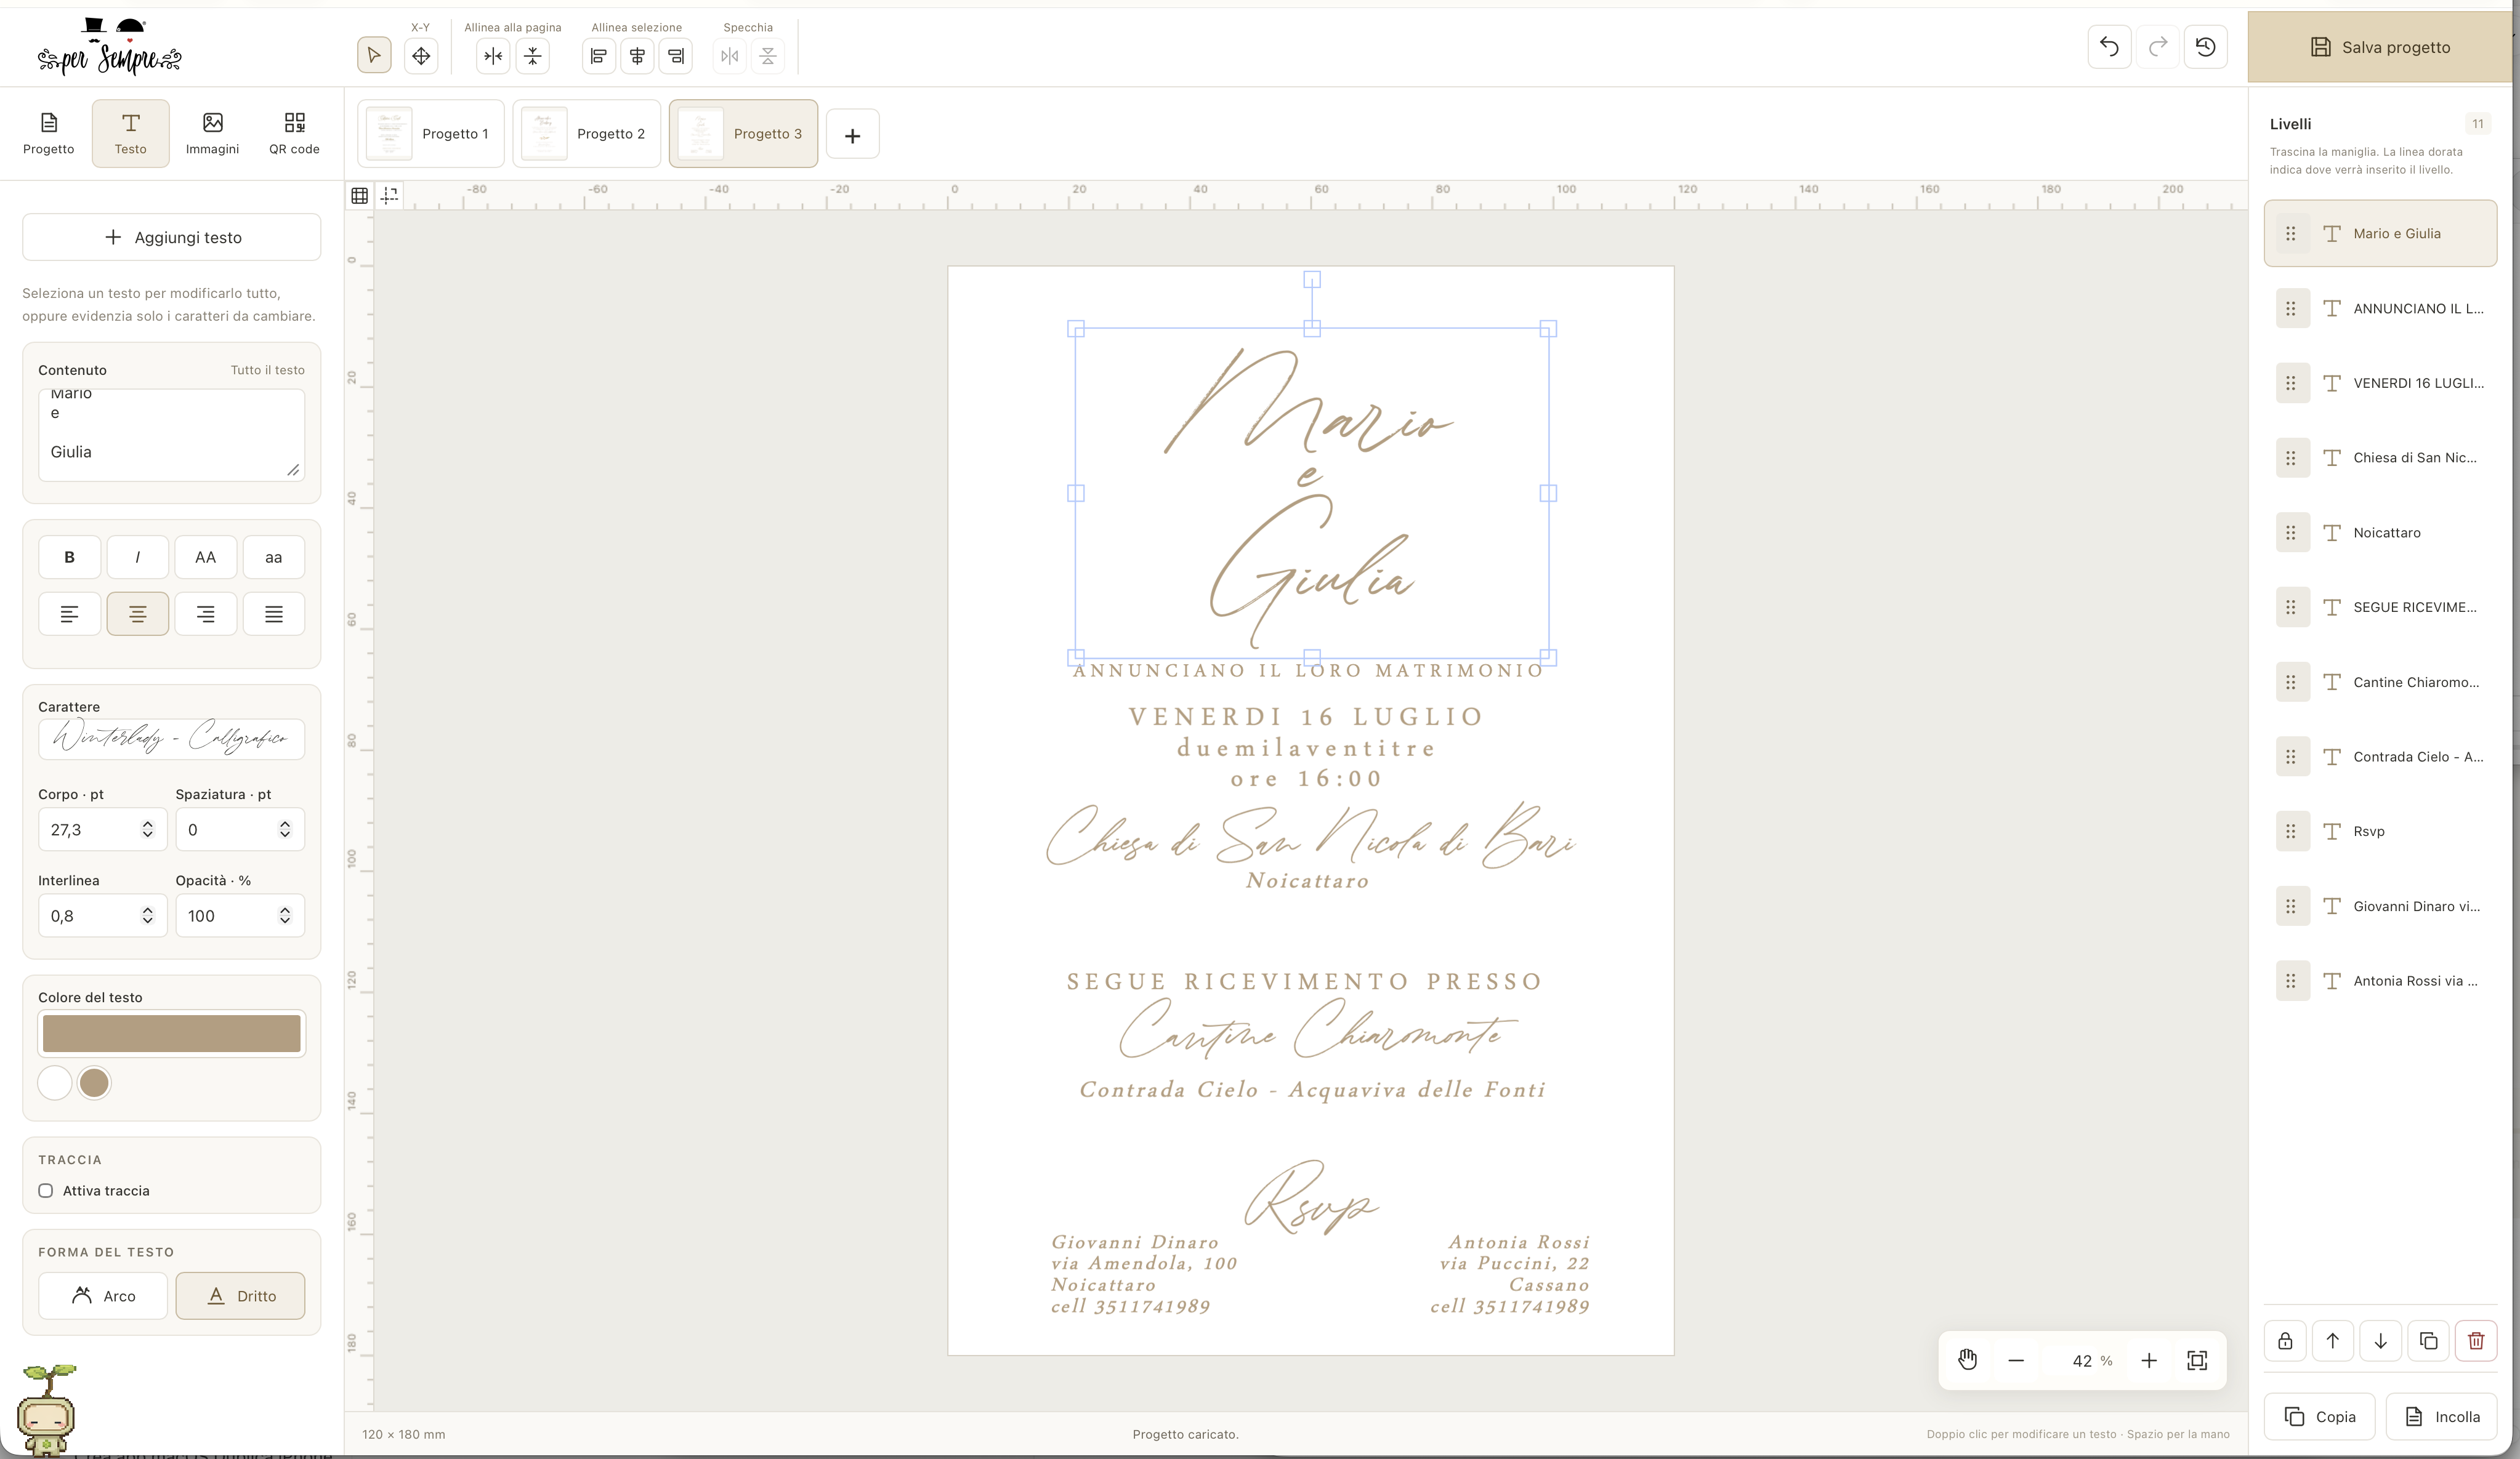Viewport: 2520px width, 1459px height.
Task: Toggle the canvas grid icon
Action: point(360,195)
